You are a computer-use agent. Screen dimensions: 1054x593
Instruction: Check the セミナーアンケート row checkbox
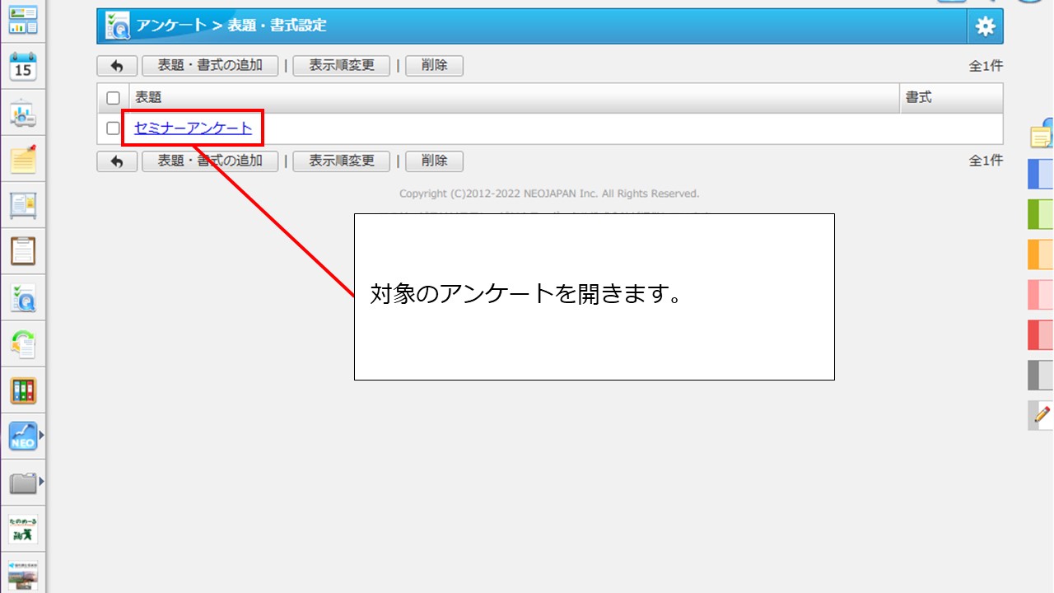[x=114, y=128]
